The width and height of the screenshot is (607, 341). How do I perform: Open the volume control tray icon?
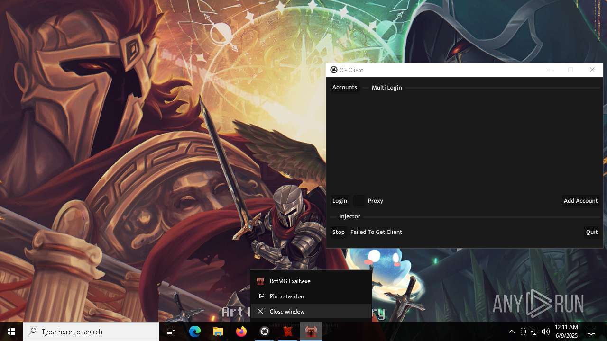point(546,332)
